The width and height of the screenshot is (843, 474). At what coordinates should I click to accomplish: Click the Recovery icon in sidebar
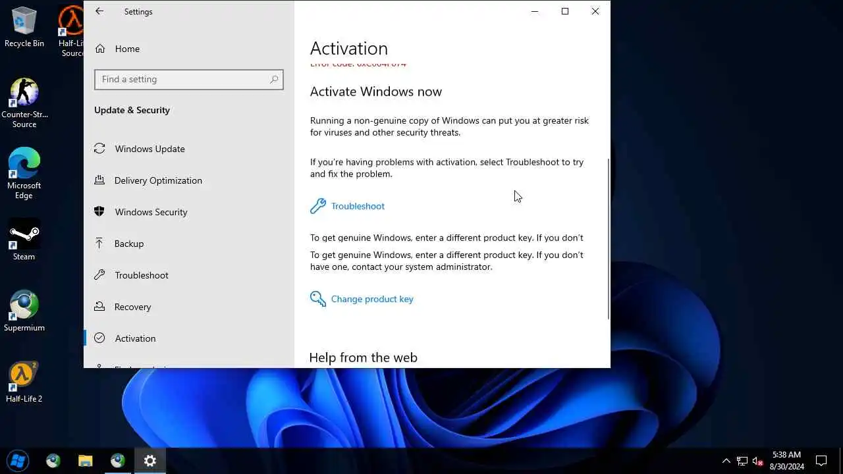point(99,306)
